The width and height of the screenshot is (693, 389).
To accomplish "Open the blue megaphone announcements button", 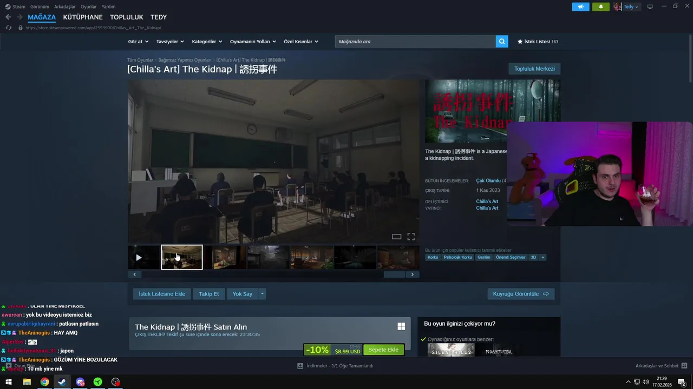I will [x=580, y=6].
